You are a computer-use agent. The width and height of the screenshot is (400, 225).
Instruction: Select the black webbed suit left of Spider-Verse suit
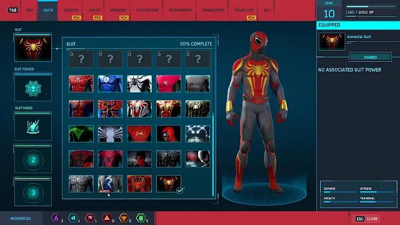point(169,159)
